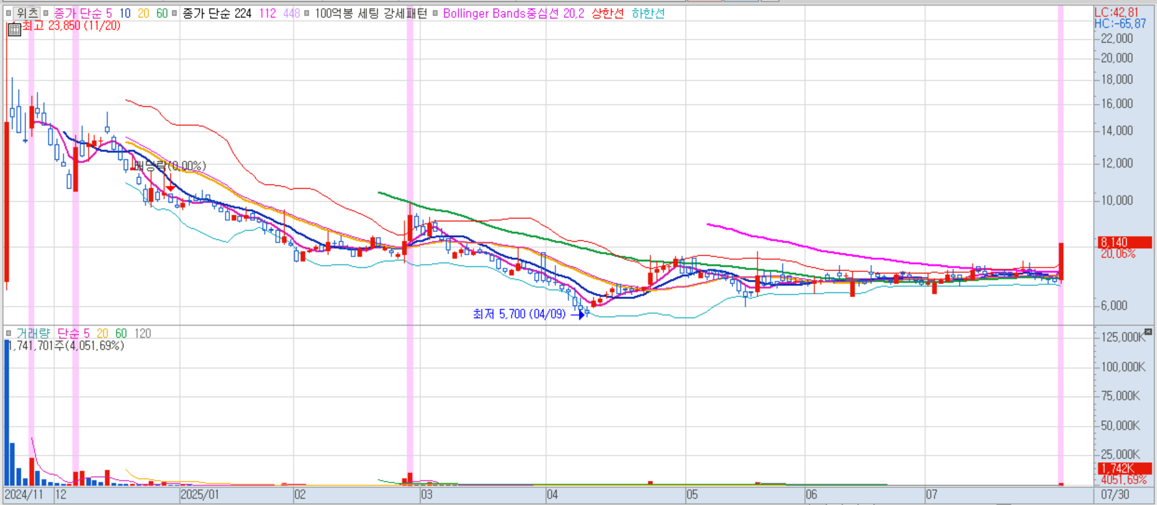Screen dimensions: 1157x505
Task: Click the orange 20 volume average period
Action: (102, 333)
